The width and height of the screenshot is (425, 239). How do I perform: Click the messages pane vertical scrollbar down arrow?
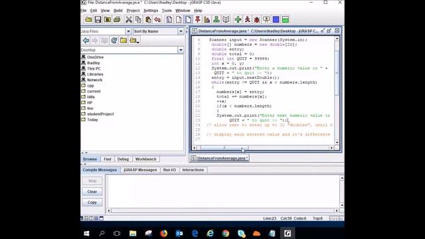pos(342,205)
